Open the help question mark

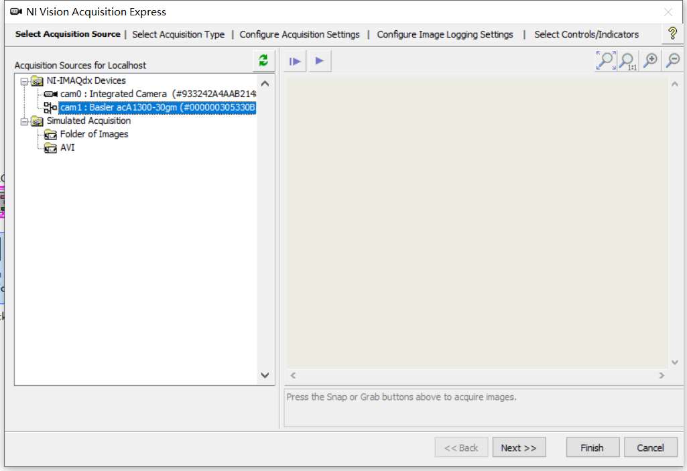tap(672, 33)
